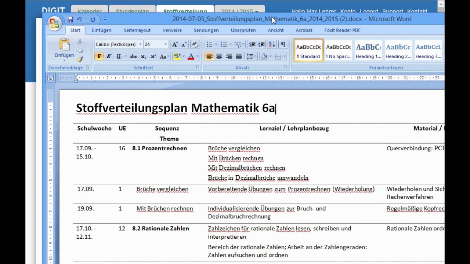Screen dimensions: 470x264
Task: Align text left
Action: pyautogui.click(x=209, y=56)
